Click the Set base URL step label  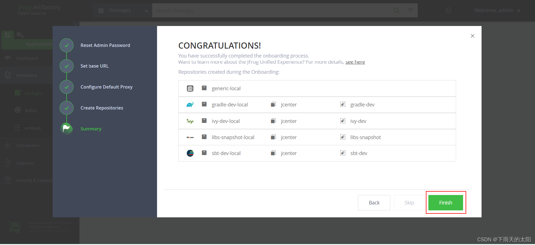95,66
